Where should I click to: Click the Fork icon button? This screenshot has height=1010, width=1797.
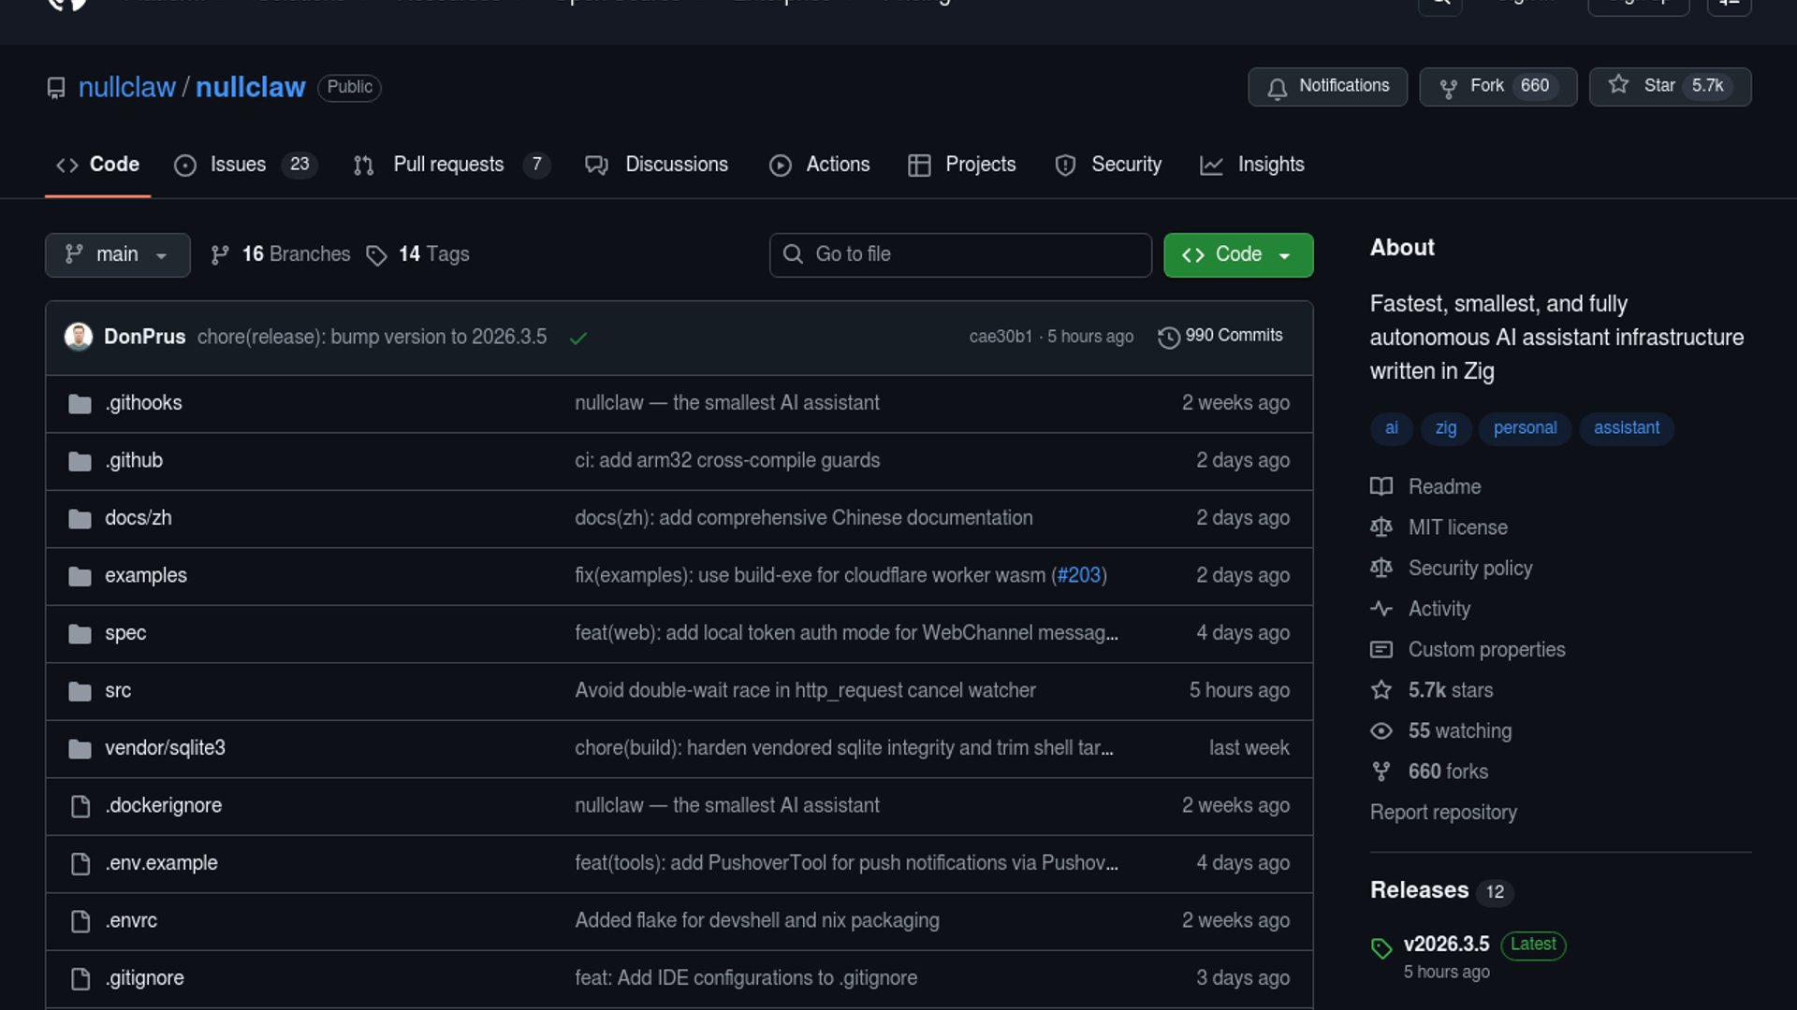coord(1448,87)
